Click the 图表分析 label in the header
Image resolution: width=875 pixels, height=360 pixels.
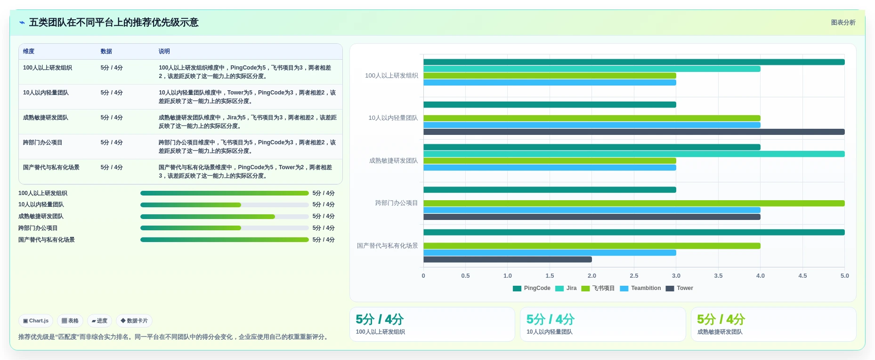[x=843, y=23]
